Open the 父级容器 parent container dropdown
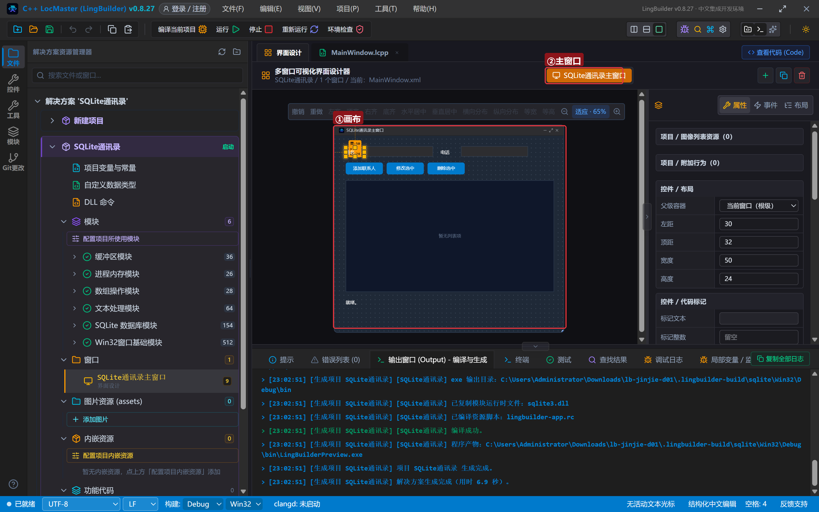 (759, 206)
